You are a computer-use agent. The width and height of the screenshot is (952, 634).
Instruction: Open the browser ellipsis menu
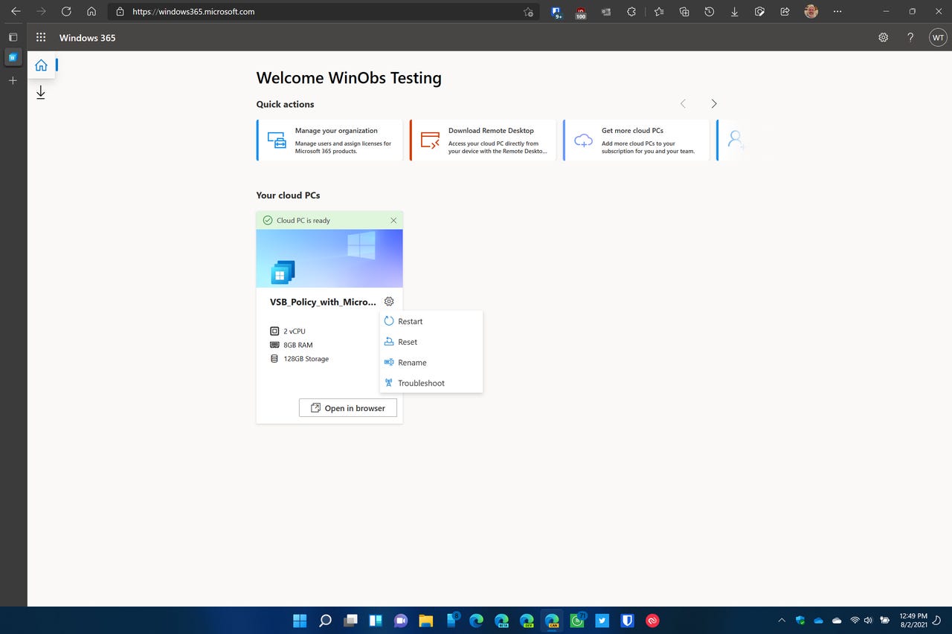pos(837,12)
